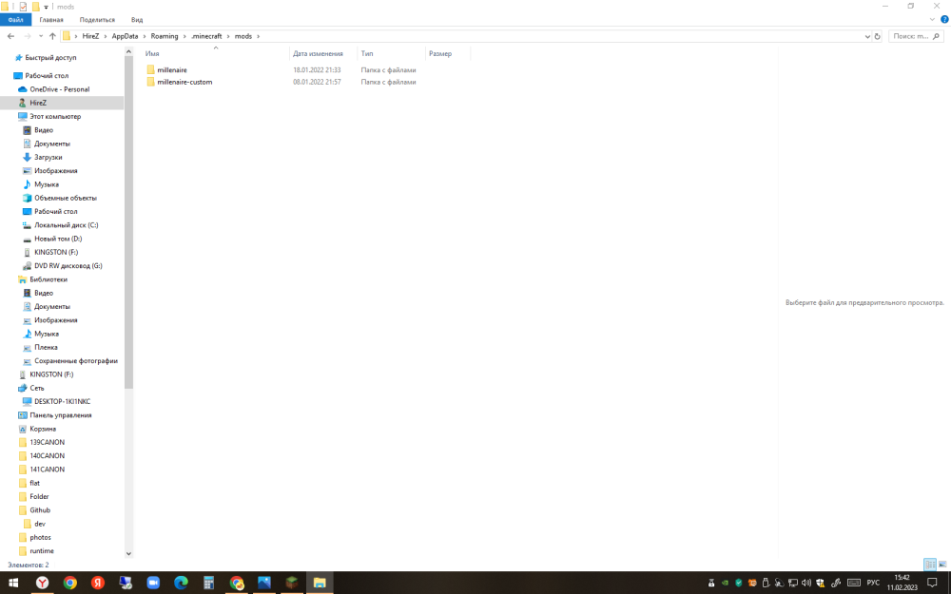Open Быстрый доступ in the navigation pane
The width and height of the screenshot is (951, 594).
tap(50, 58)
